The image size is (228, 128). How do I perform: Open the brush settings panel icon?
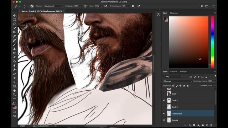pyautogui.click(x=32, y=6)
